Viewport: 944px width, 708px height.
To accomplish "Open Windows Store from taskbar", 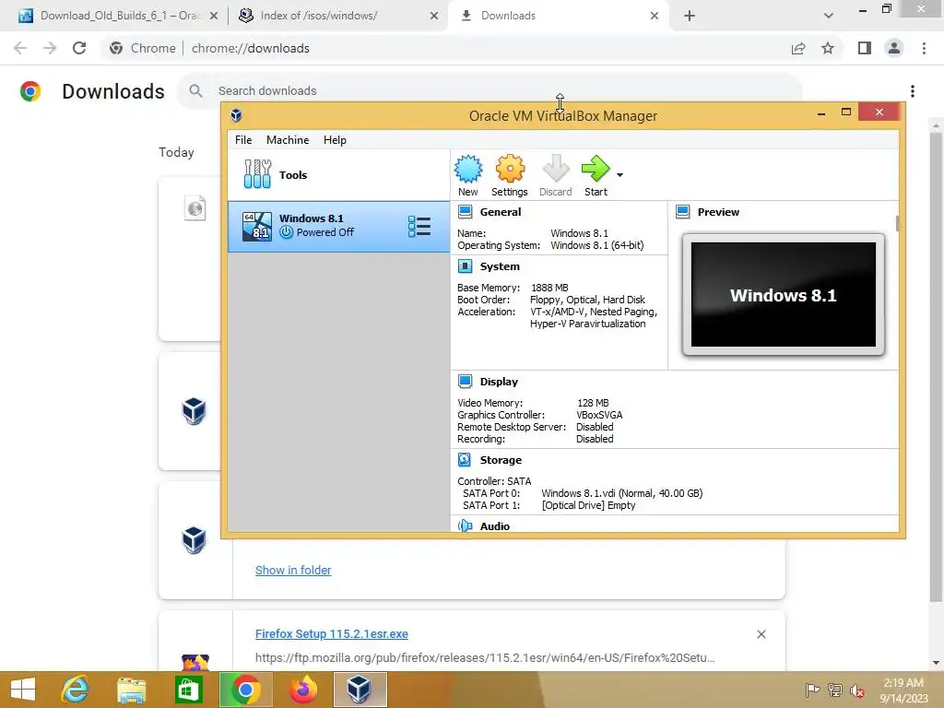I will pyautogui.click(x=188, y=690).
